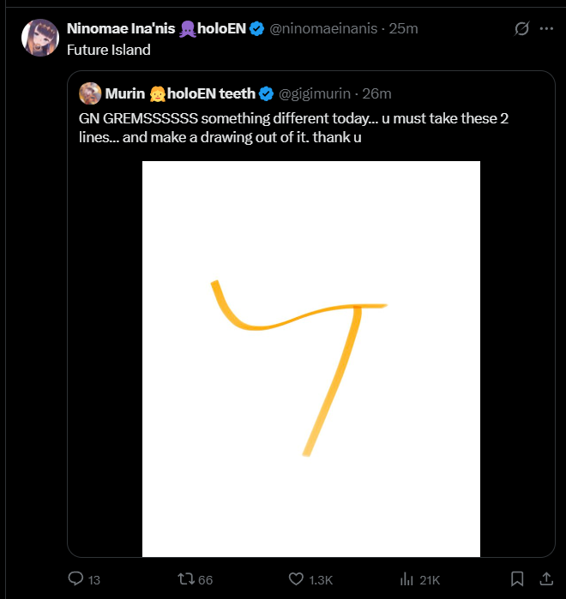Open the 25m tweet timestamp
This screenshot has height=599, width=566.
point(403,29)
